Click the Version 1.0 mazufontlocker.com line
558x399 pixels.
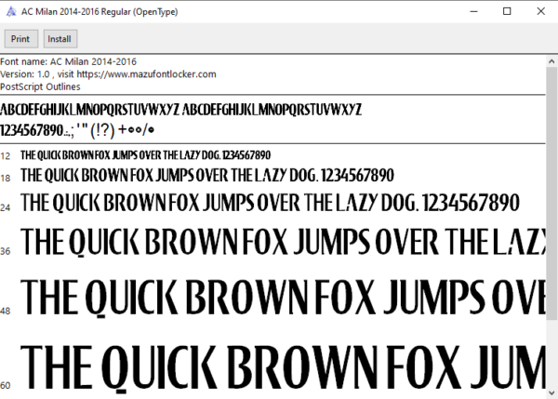108,74
